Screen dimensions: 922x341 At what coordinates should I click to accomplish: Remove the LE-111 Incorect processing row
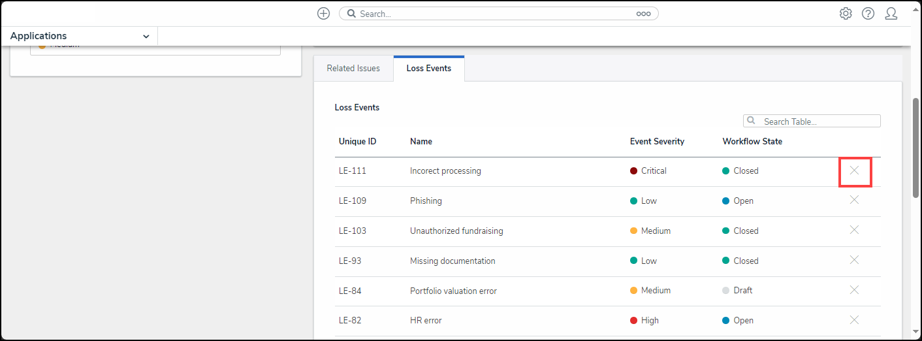[854, 170]
